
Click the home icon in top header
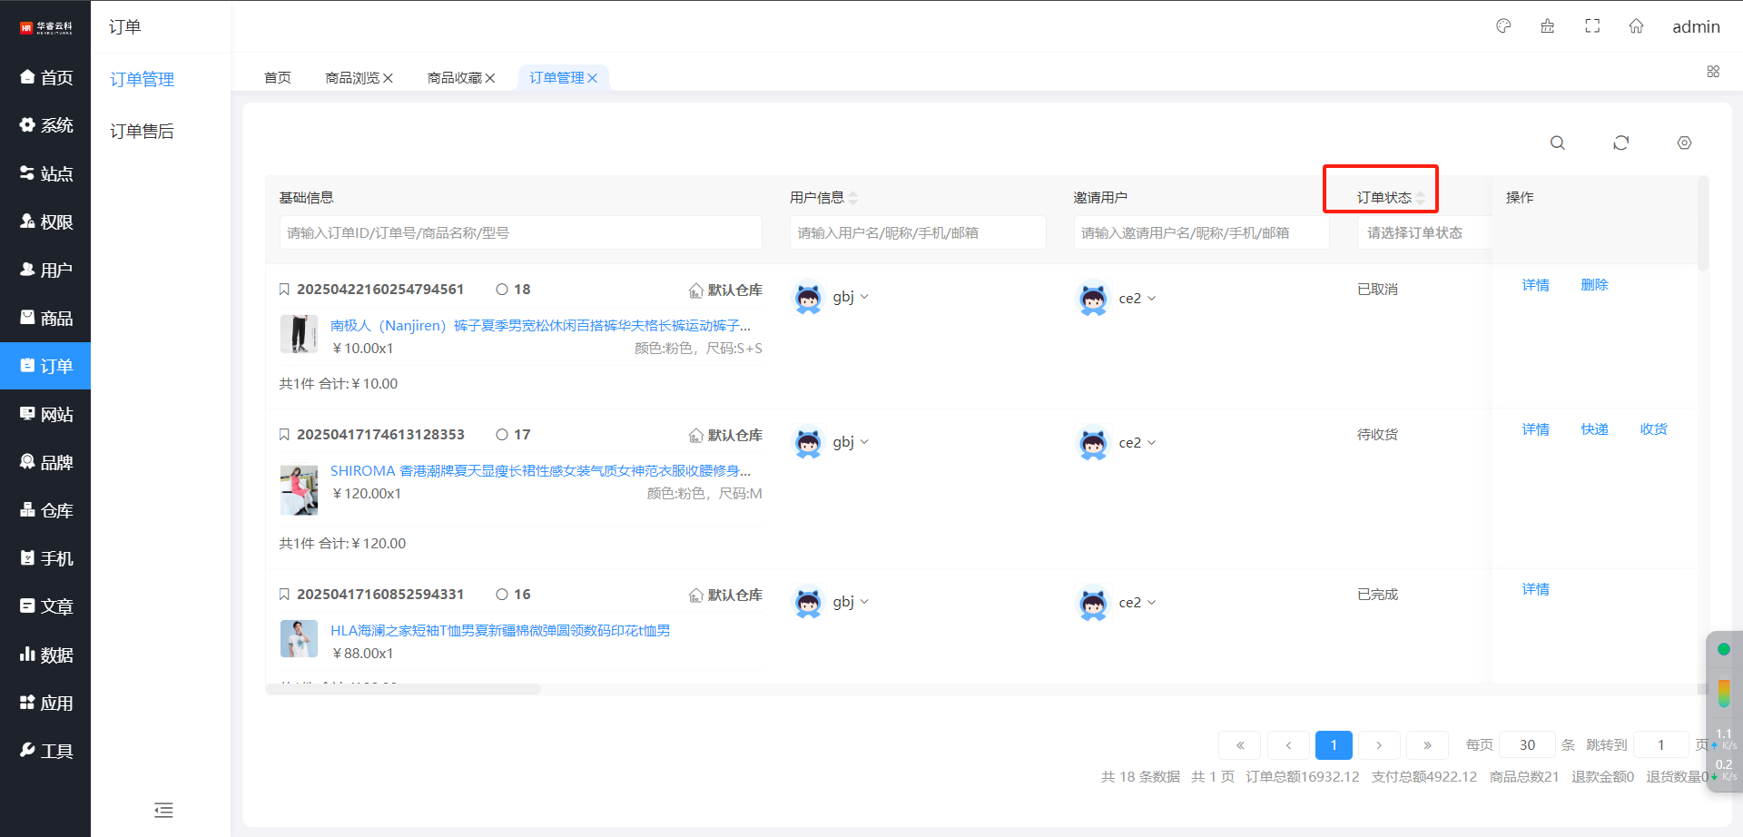pos(1636,26)
